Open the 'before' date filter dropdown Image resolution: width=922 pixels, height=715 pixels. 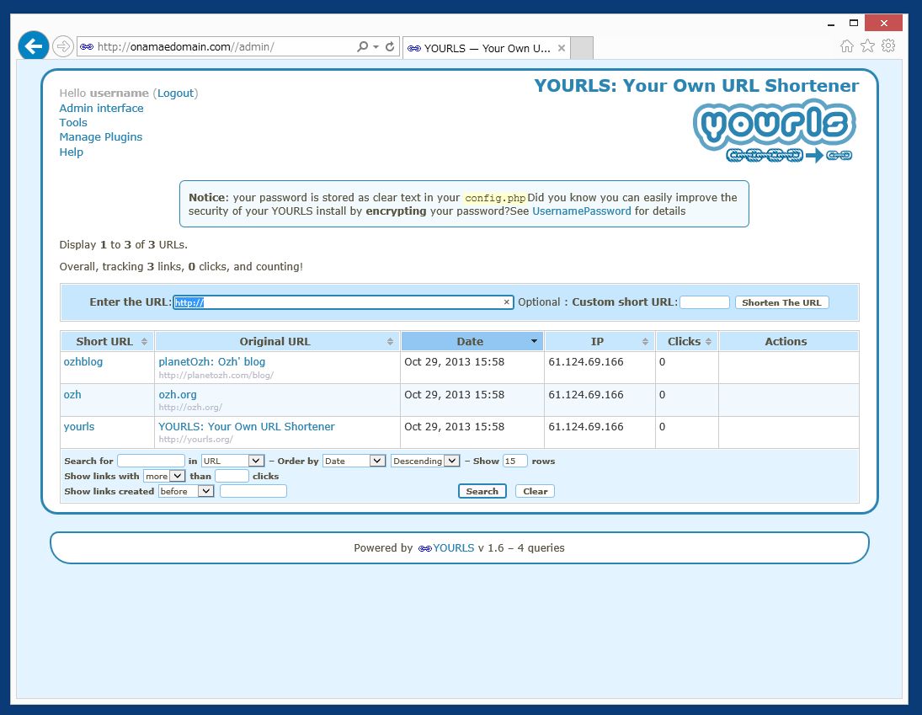(186, 492)
